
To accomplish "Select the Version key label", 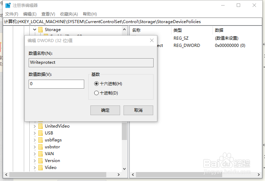I will (52, 161).
